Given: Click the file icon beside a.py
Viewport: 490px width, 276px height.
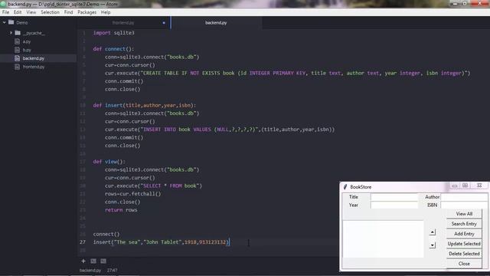Looking at the screenshot, I should tap(17, 41).
